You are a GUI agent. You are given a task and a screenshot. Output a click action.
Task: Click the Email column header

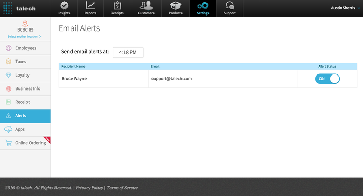(155, 66)
